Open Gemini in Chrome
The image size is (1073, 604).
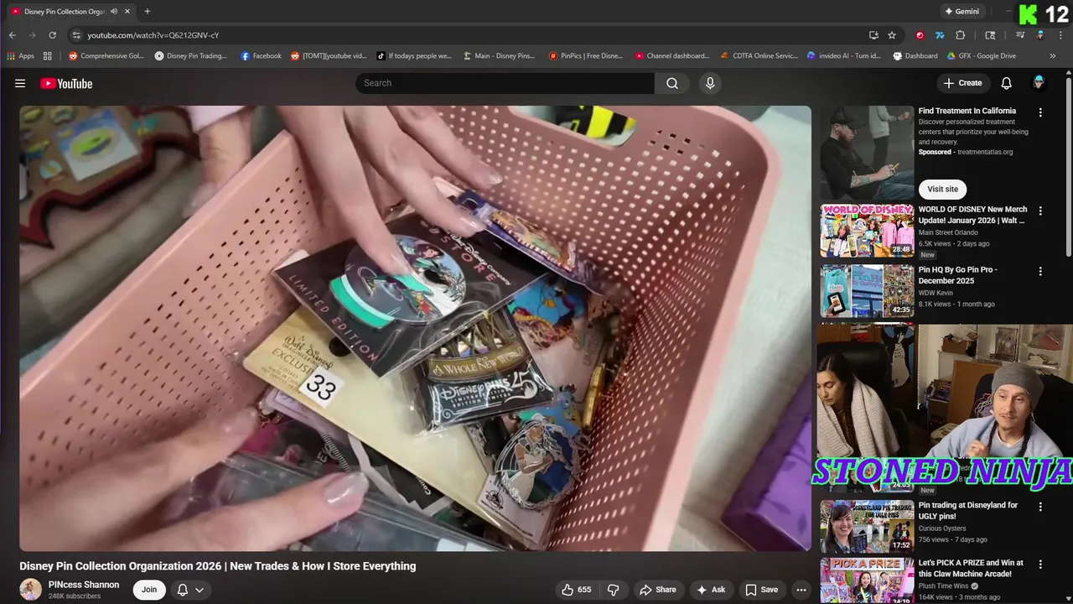(962, 12)
